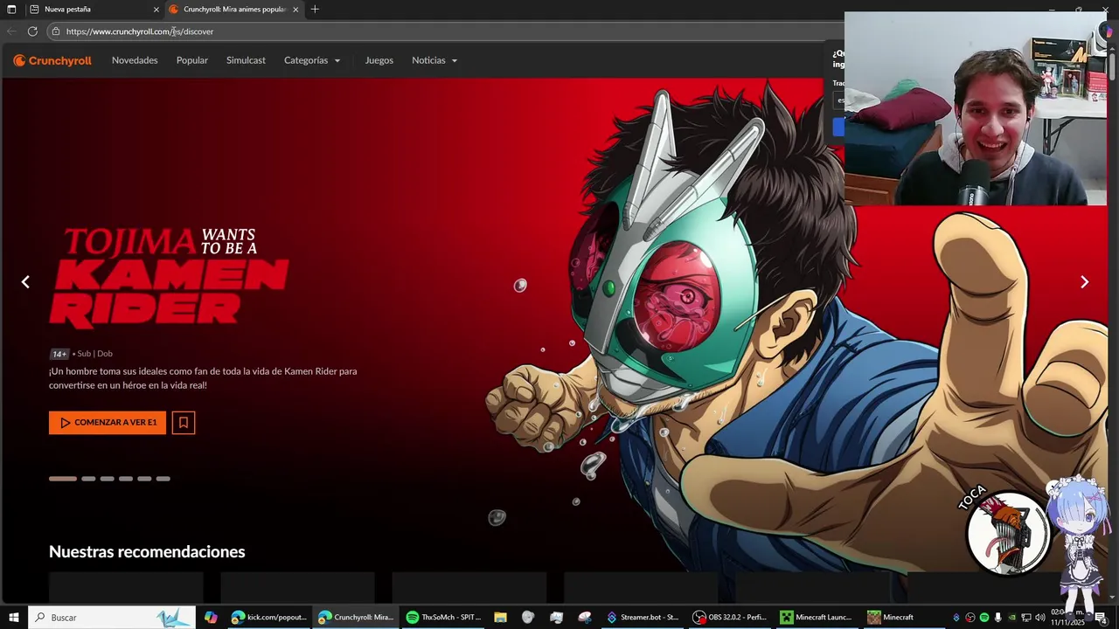Screen dimensions: 1119x629
Task: Open the NVIDIA tray icon
Action: click(x=1012, y=618)
